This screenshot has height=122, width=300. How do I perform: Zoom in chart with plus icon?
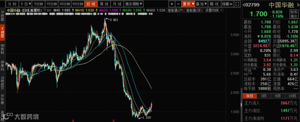172,4
